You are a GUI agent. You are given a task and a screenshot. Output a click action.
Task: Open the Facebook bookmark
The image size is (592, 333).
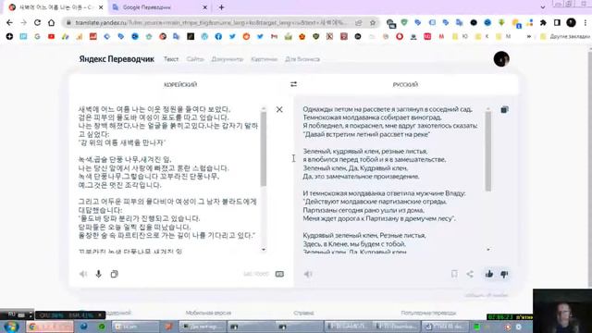pos(218,37)
